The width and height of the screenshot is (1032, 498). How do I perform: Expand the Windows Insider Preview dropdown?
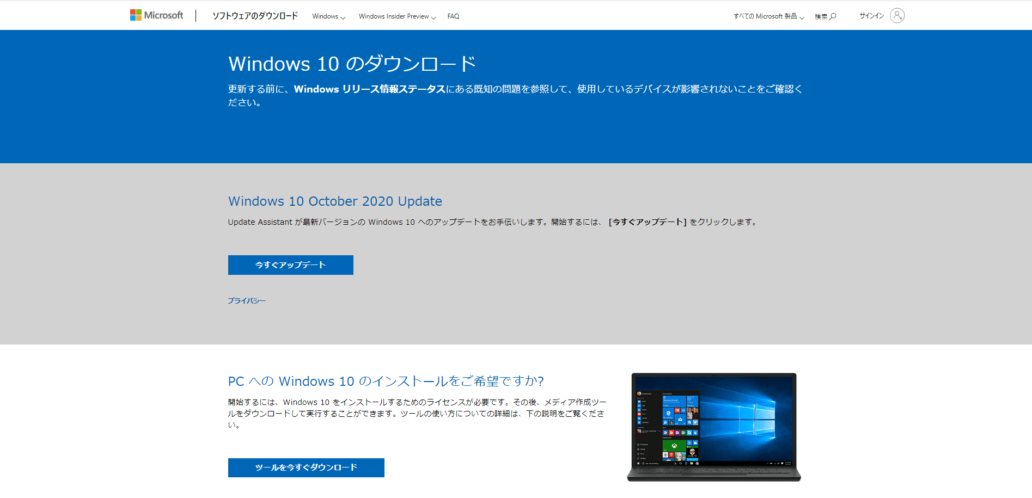pos(397,16)
